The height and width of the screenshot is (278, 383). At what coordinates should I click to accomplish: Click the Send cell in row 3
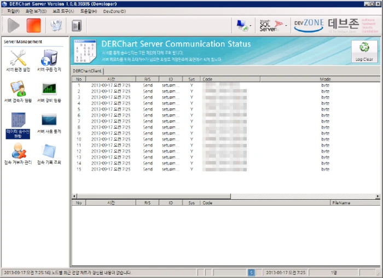tap(148, 97)
